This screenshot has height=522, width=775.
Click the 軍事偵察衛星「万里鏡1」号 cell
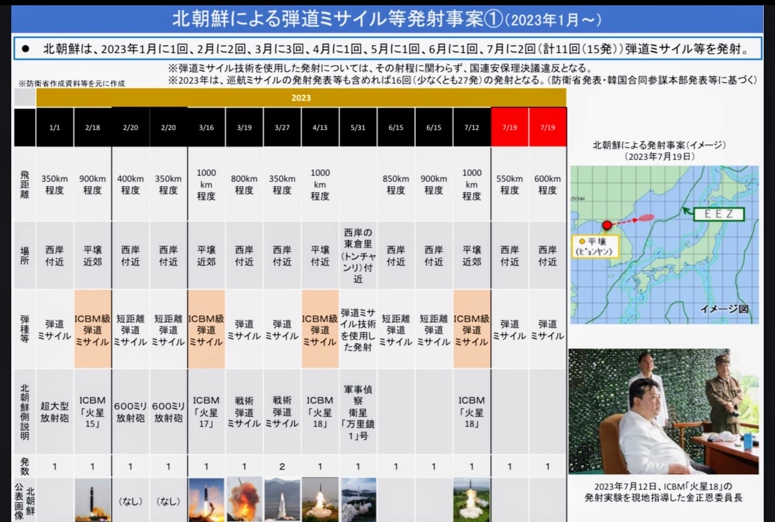coord(358,411)
